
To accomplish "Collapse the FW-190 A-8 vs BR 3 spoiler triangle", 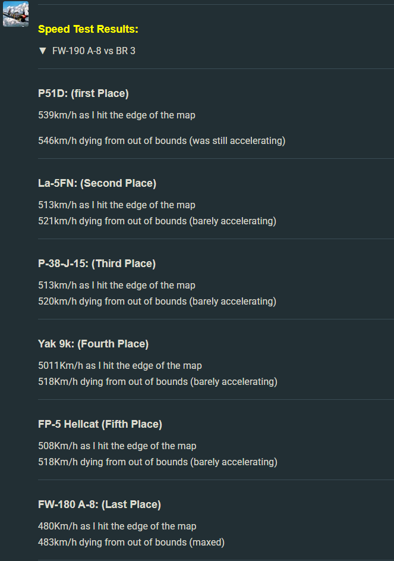I will click(x=43, y=51).
